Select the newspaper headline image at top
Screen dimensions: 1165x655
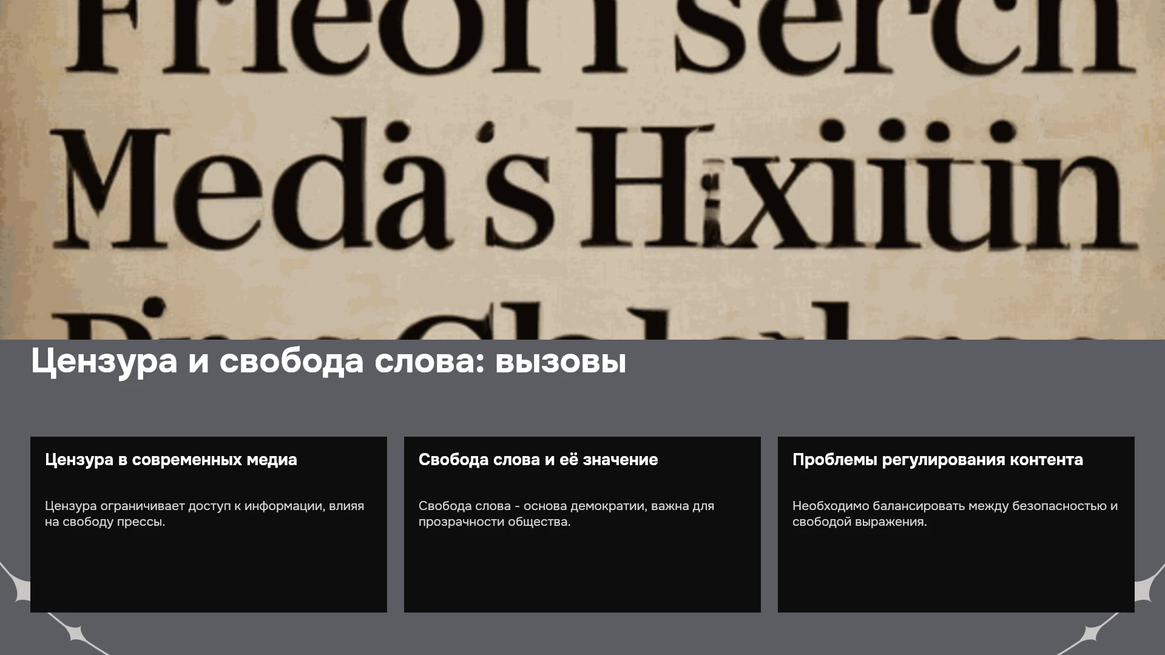[582, 170]
